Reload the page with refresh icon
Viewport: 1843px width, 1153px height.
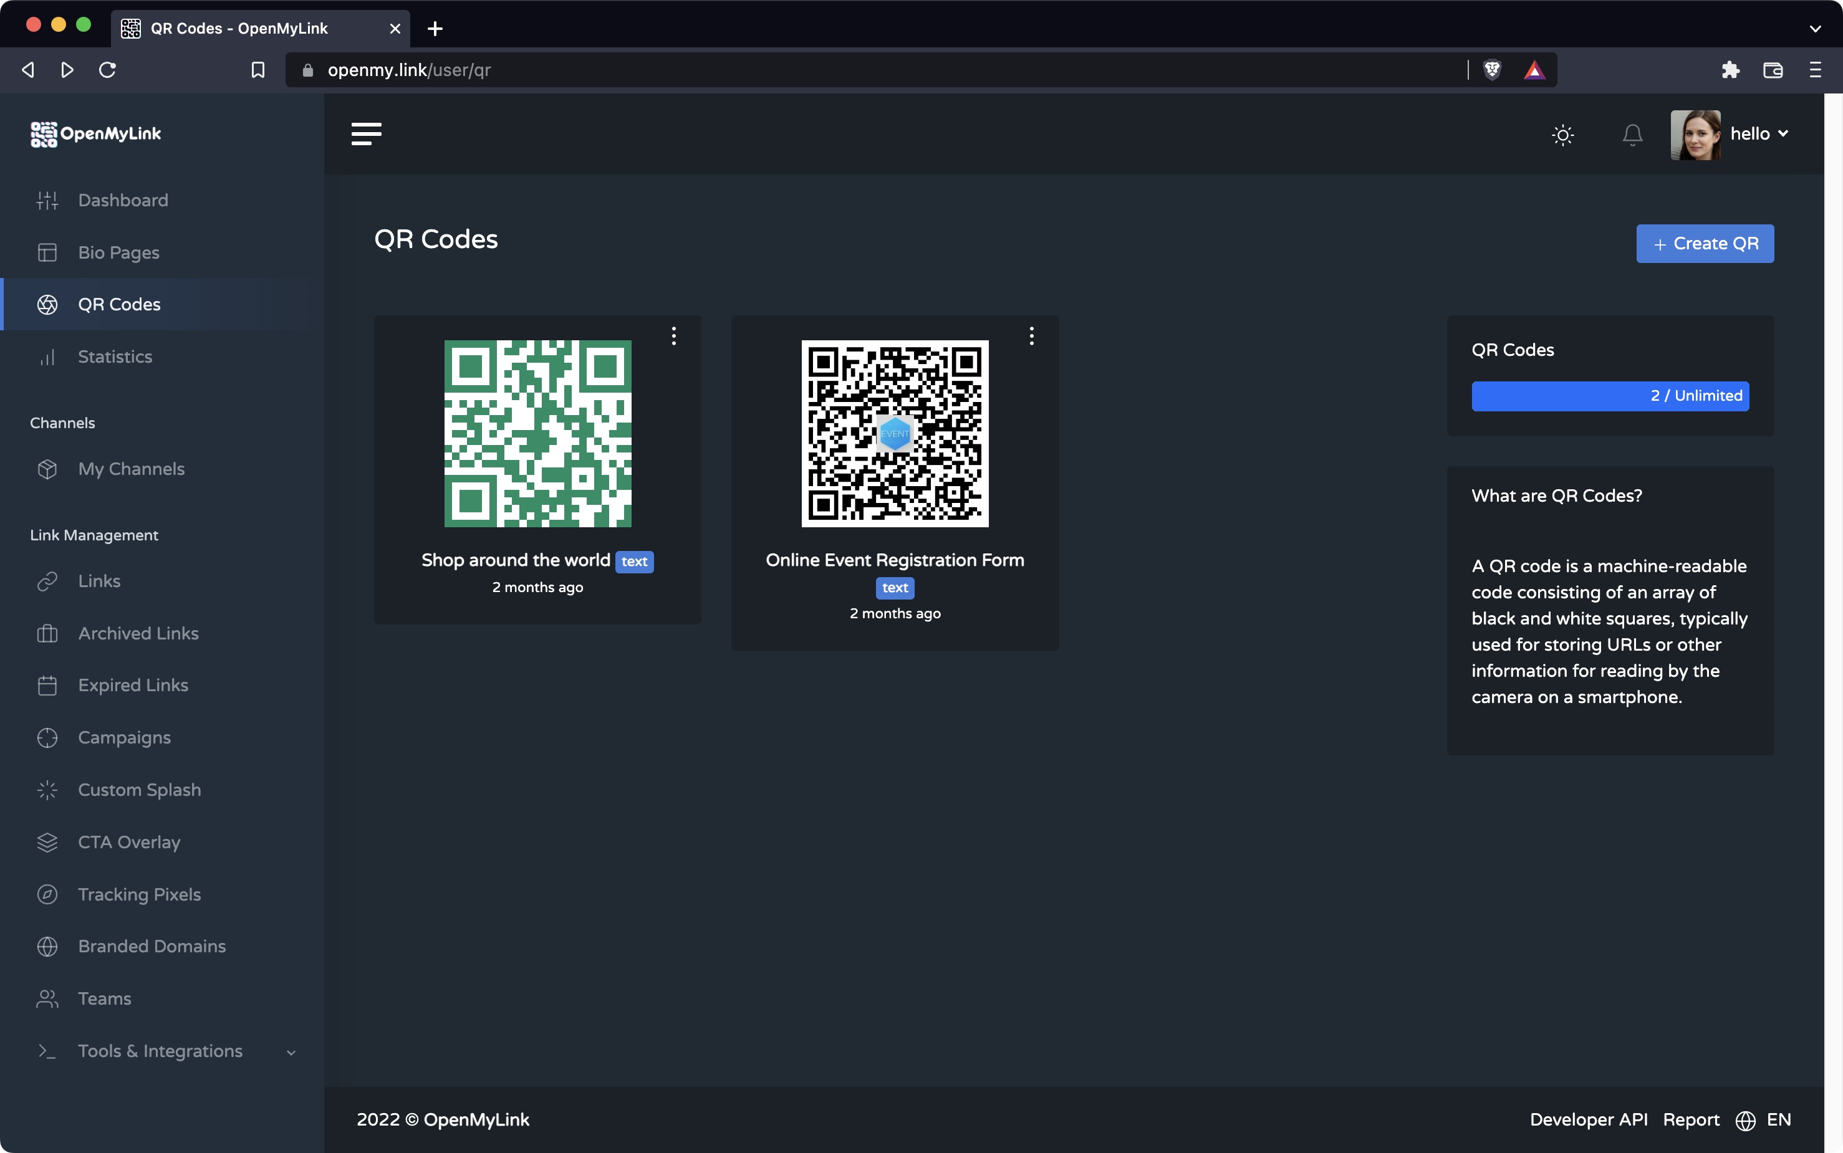(x=108, y=70)
